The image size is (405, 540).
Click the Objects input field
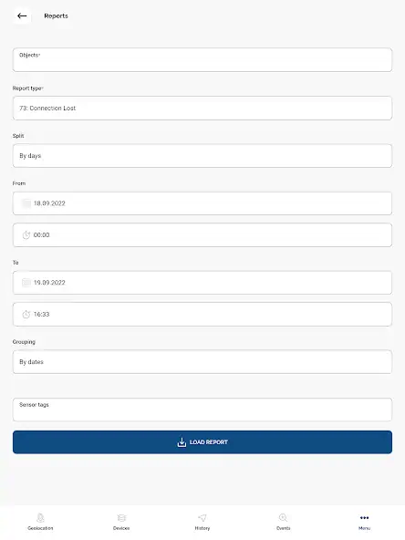(x=202, y=60)
